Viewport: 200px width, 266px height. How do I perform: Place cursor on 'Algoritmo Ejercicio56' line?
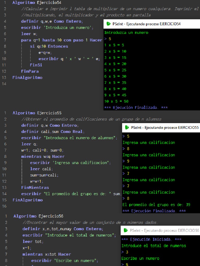pyautogui.click(x=38, y=216)
